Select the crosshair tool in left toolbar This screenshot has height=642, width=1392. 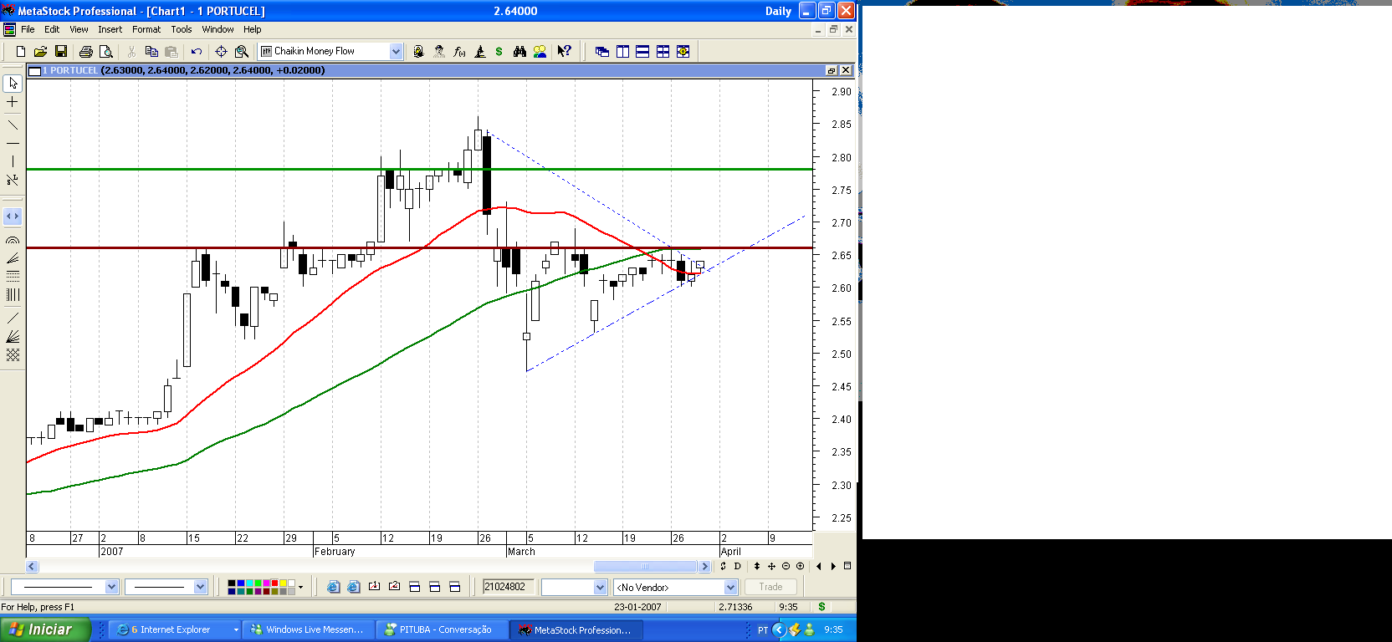tap(13, 102)
